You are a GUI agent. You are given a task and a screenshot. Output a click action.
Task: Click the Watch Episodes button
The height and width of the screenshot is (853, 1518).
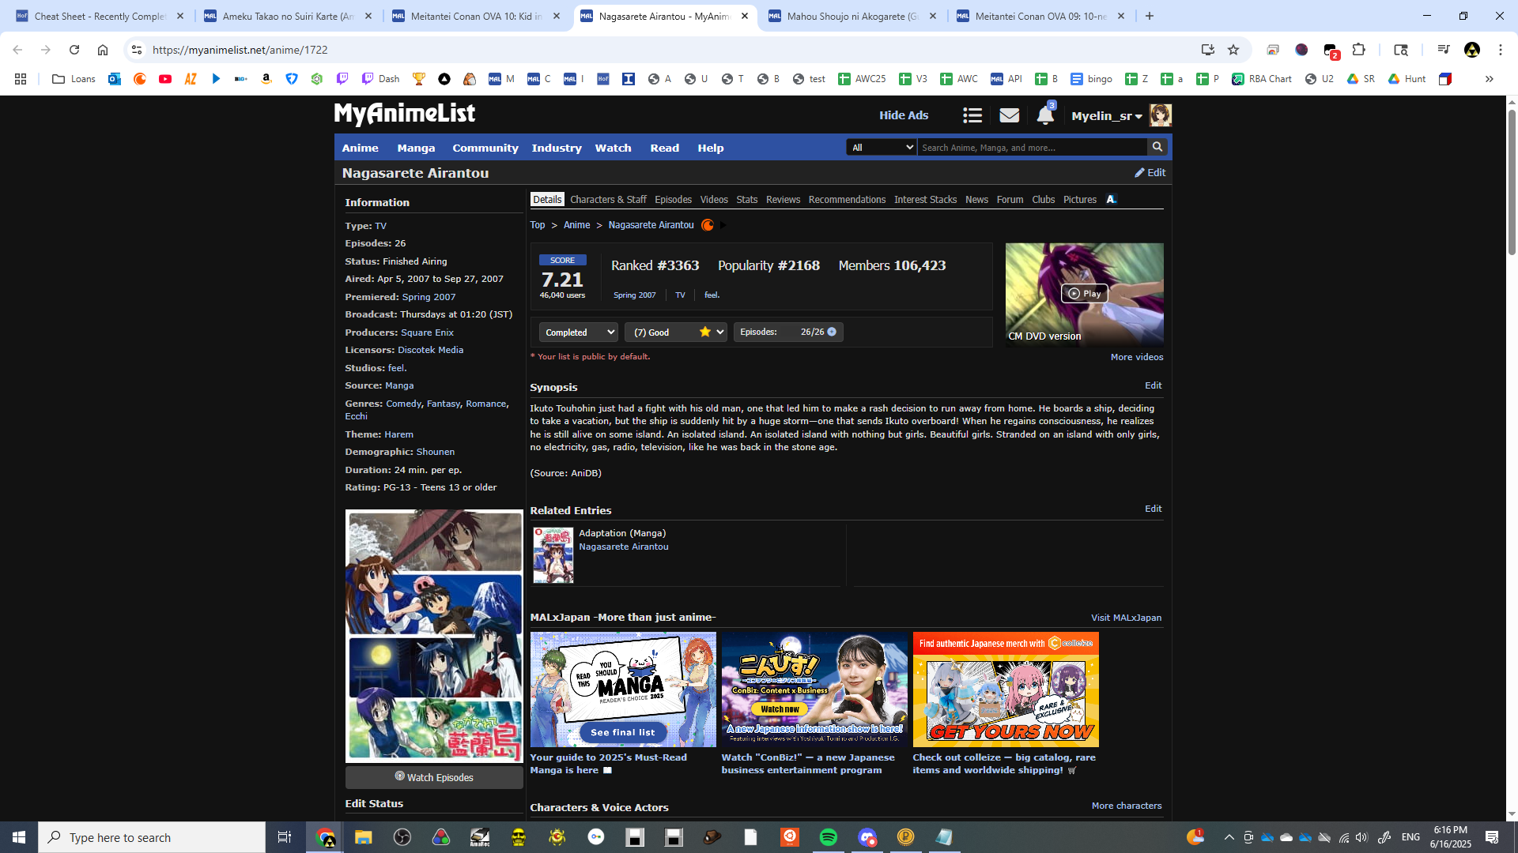[x=434, y=777]
